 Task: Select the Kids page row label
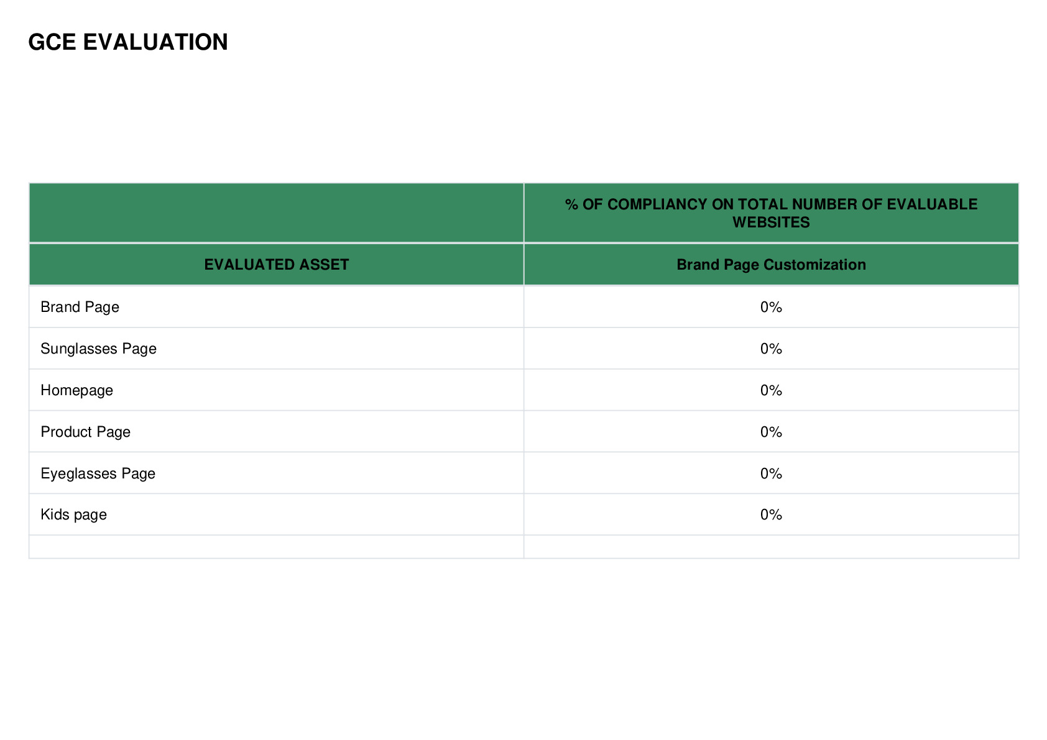[x=73, y=514]
